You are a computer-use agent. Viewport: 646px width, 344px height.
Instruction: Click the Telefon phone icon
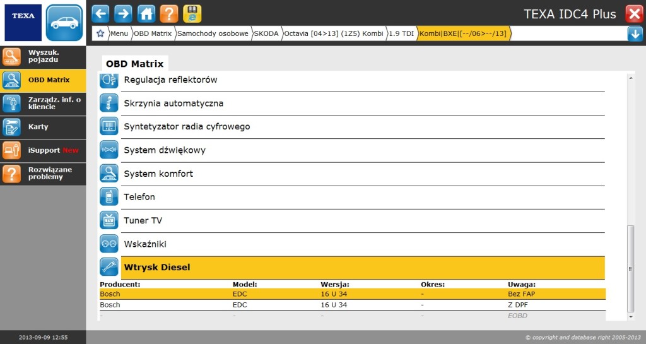[109, 197]
